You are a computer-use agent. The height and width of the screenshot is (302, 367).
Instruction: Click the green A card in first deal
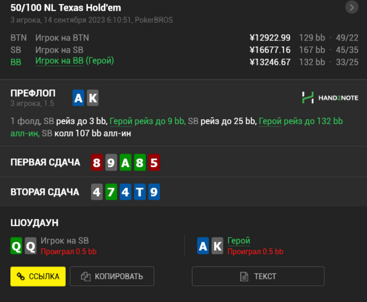point(125,163)
